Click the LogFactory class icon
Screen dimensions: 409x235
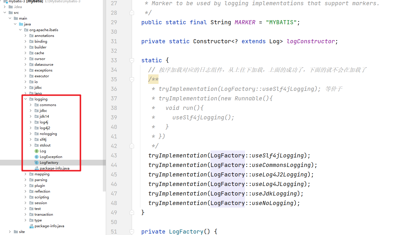[x=37, y=163]
